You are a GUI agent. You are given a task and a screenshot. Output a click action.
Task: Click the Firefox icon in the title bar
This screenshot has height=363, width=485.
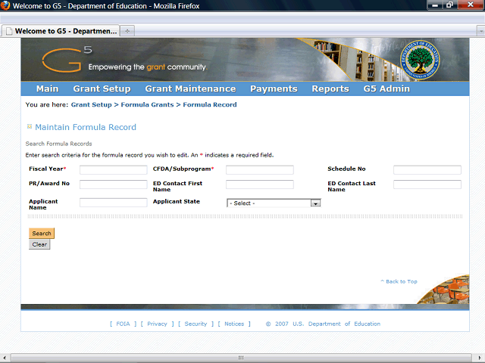point(5,5)
